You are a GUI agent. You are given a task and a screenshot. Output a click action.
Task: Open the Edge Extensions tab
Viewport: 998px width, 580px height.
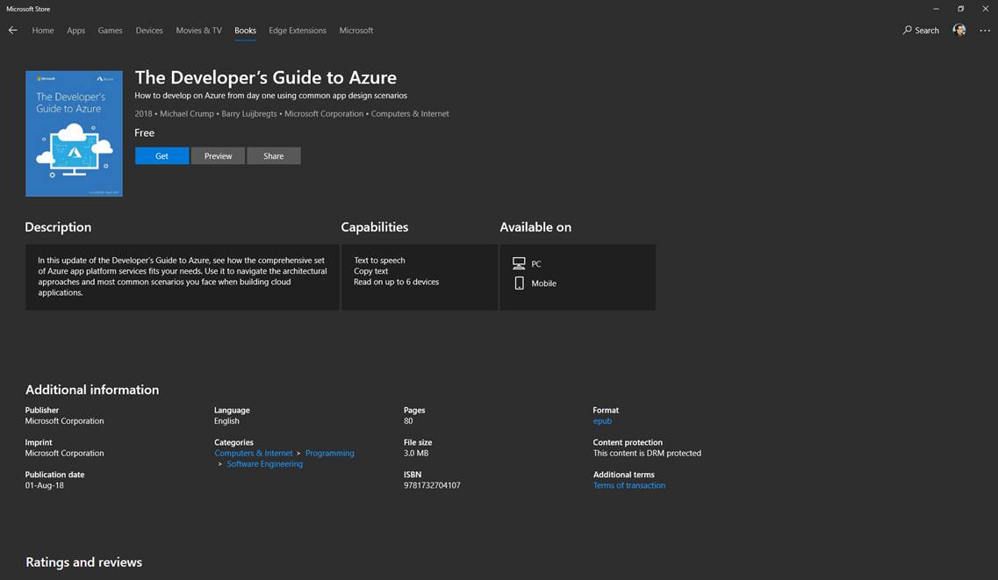tap(298, 30)
